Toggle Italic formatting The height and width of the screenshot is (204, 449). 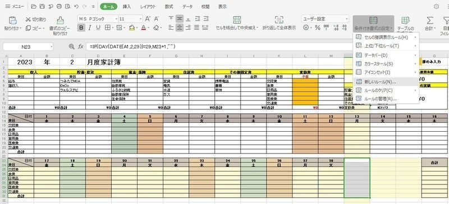pyautogui.click(x=90, y=28)
